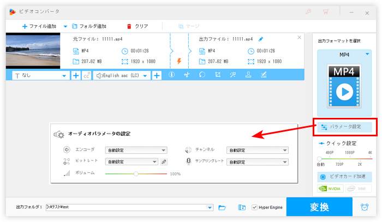Open the subtitle dropdown showing なし

click(41, 76)
